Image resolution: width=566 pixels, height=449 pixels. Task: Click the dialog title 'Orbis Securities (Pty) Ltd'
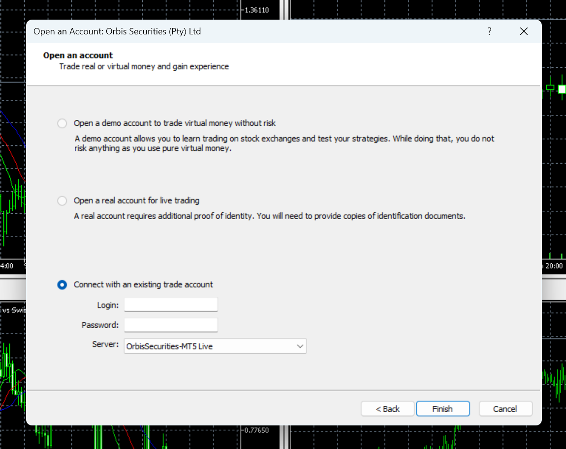[117, 31]
